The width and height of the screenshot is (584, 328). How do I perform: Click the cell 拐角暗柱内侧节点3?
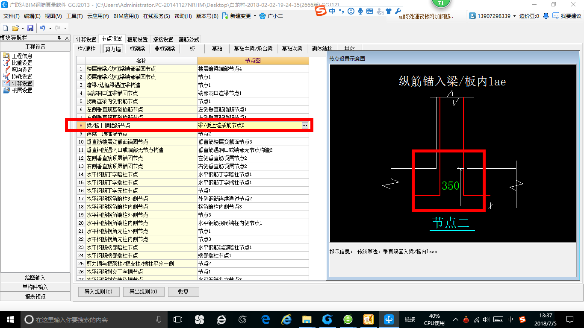pyautogui.click(x=253, y=207)
